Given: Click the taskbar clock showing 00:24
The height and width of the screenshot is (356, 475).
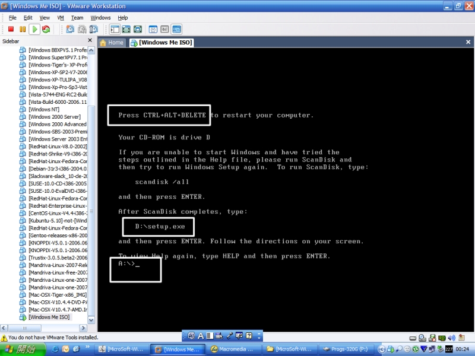Looking at the screenshot, I should click(x=463, y=349).
